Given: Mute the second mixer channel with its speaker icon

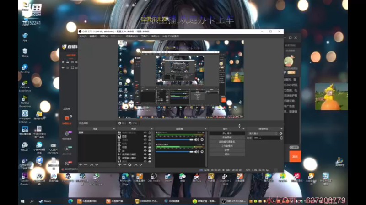Looking at the screenshot, I should point(197,152).
